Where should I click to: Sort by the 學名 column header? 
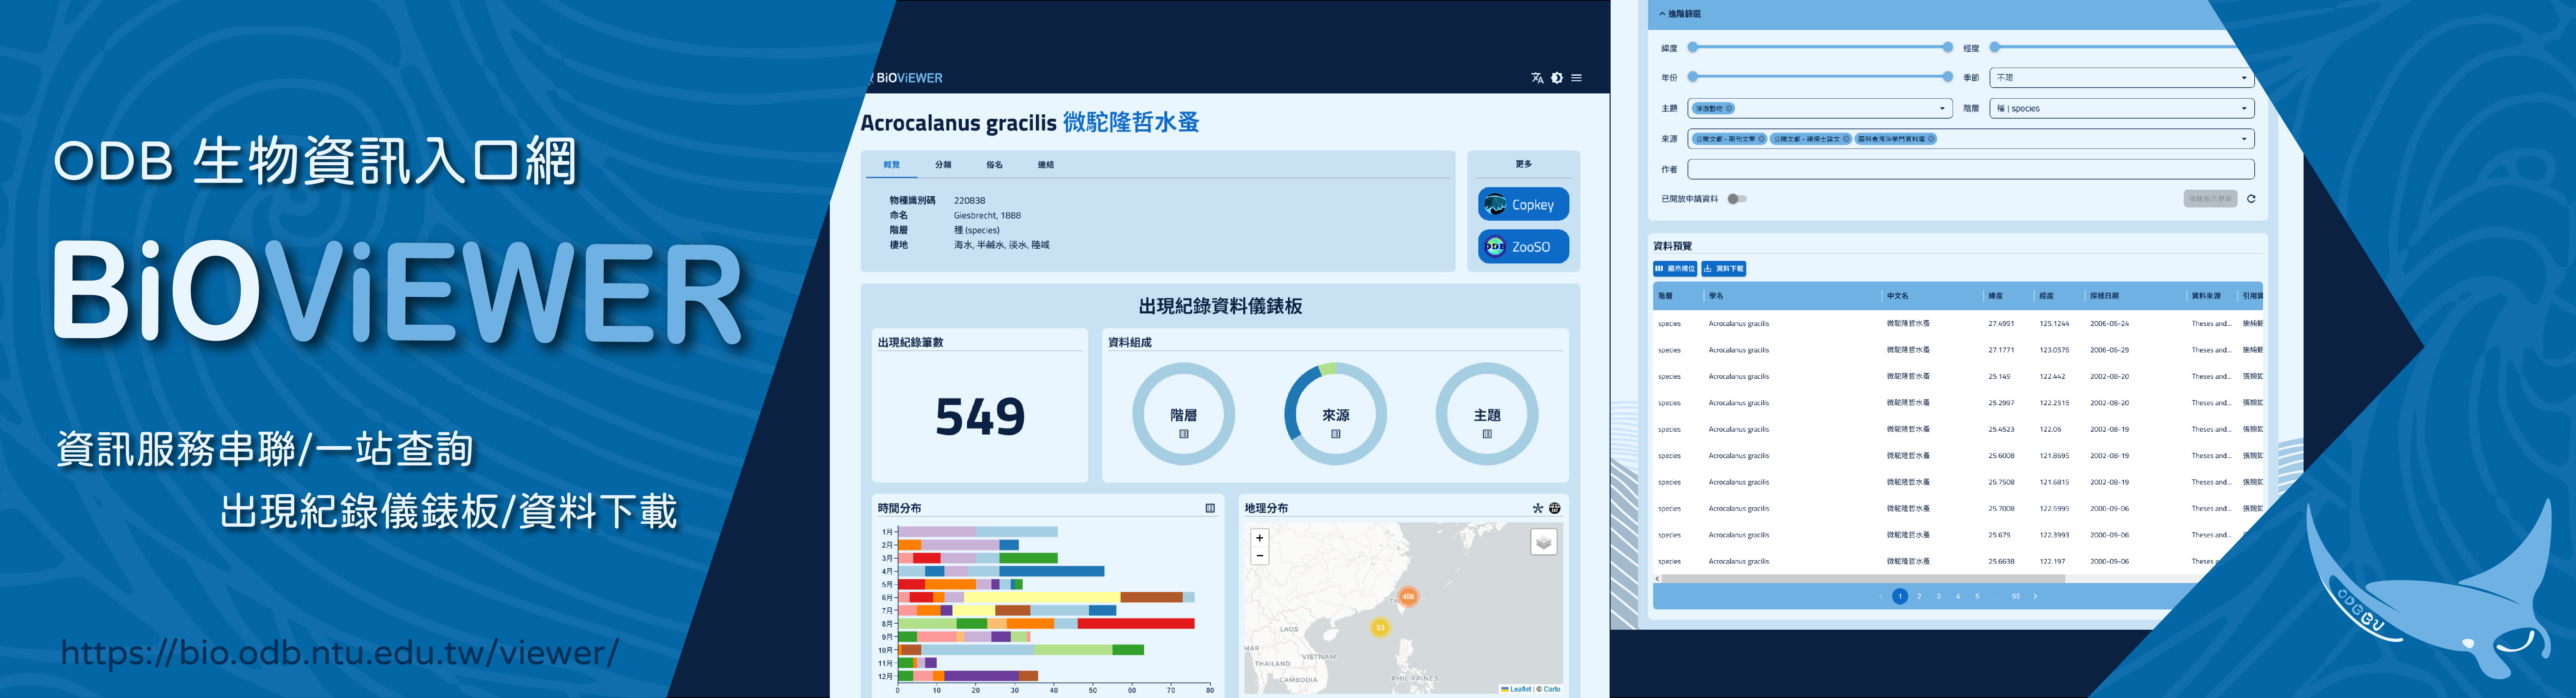[x=1716, y=296]
